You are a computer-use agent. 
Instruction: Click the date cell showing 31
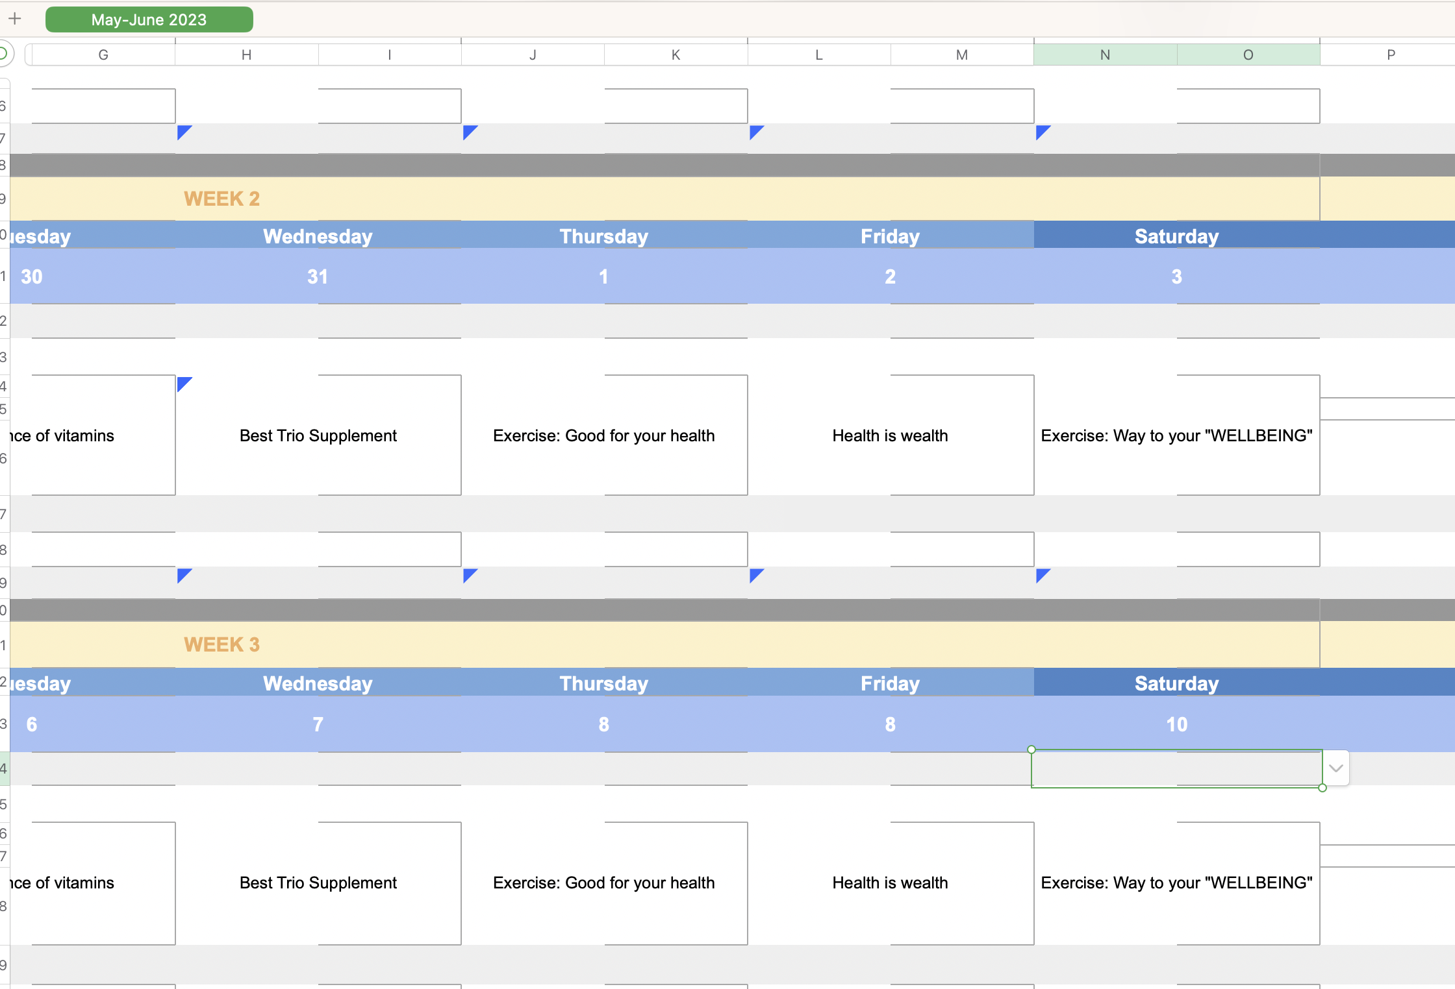318,277
